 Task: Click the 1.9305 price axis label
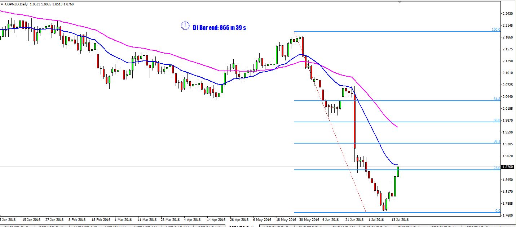tap(507, 144)
